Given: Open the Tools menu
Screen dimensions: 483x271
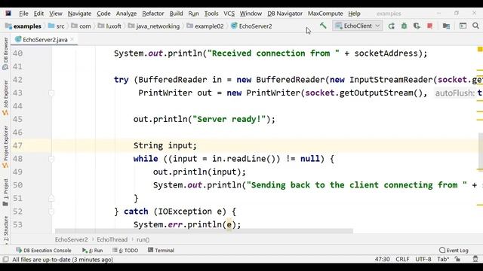Looking at the screenshot, I should 211,14.
